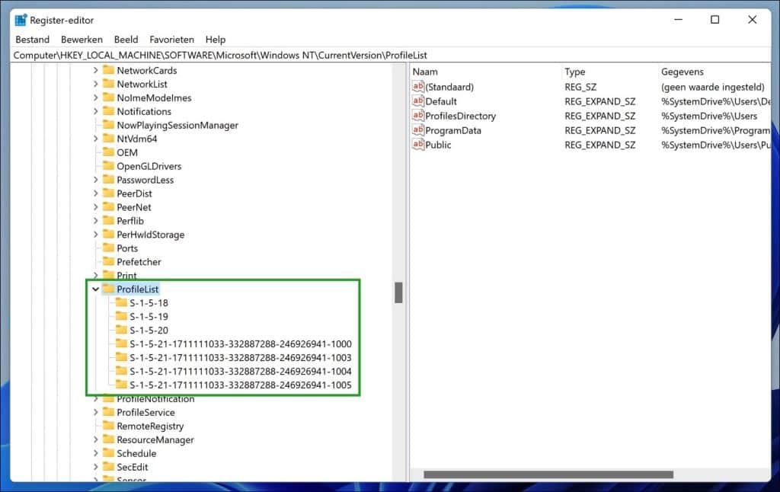The width and height of the screenshot is (780, 492).
Task: Expand the NetworkList key
Action: [94, 84]
